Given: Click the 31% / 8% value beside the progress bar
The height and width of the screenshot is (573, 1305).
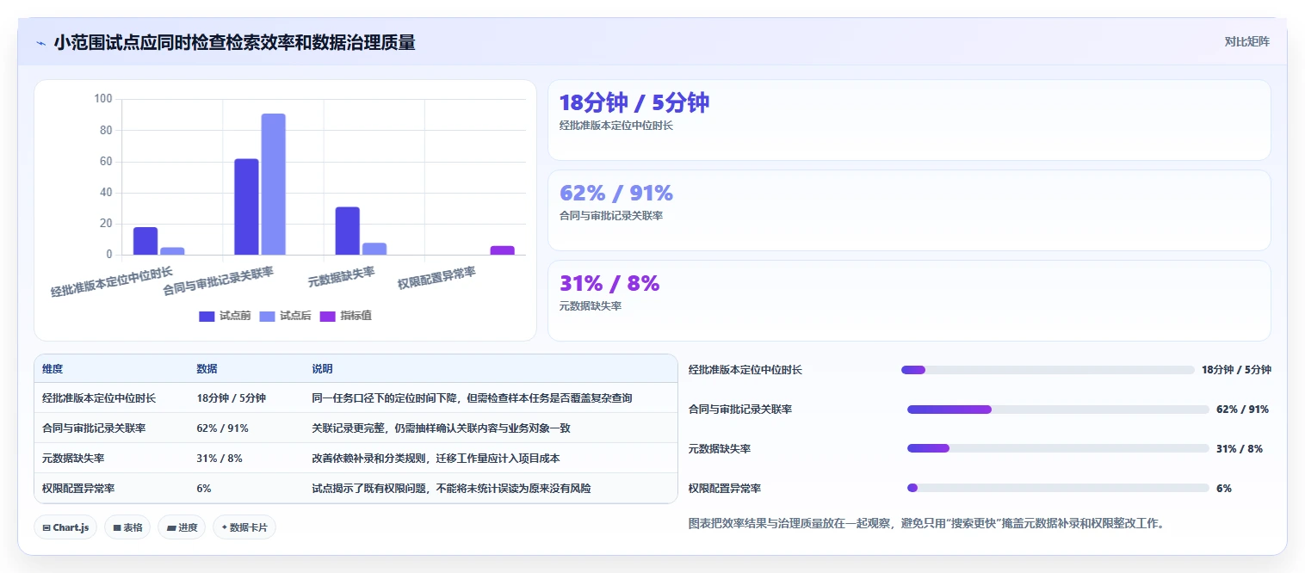Looking at the screenshot, I should (1240, 449).
